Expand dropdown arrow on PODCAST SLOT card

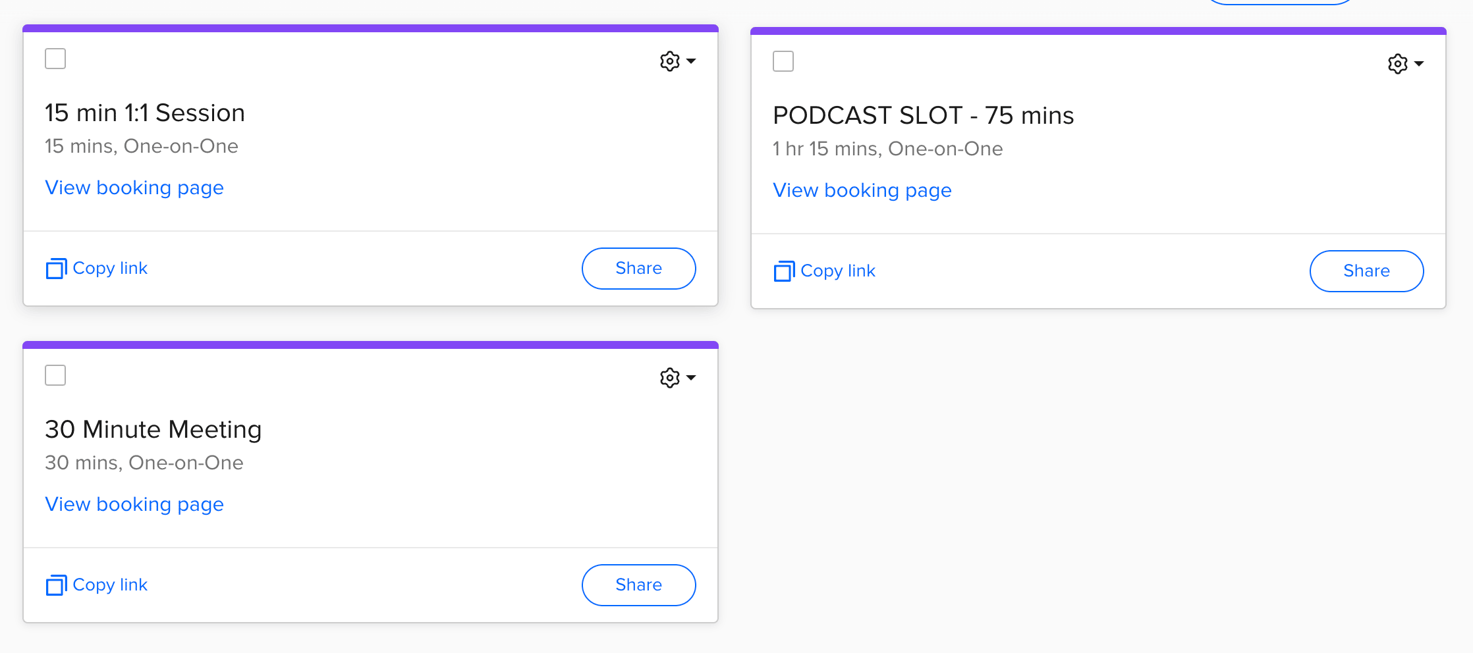click(1419, 64)
